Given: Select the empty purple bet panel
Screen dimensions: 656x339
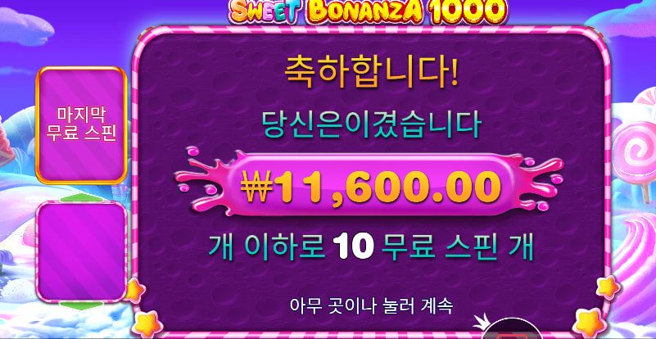Looking at the screenshot, I should [81, 251].
